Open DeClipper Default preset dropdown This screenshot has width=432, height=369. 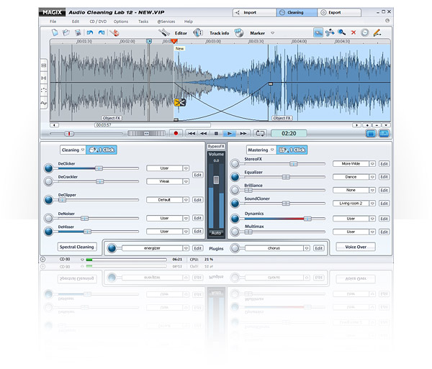[x=186, y=200]
